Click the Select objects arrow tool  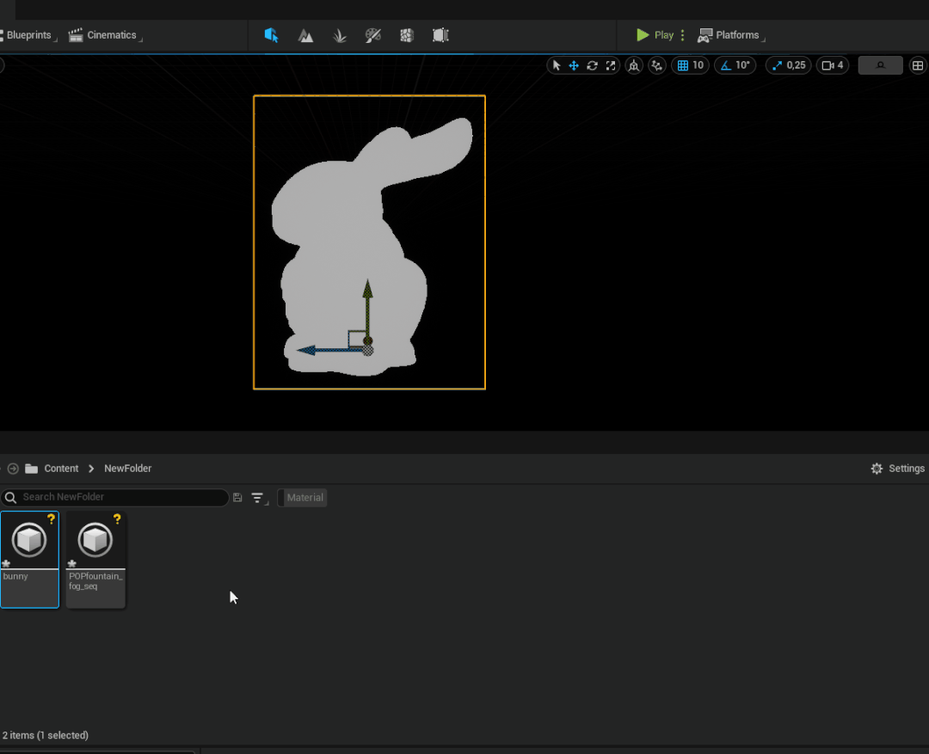click(x=556, y=65)
